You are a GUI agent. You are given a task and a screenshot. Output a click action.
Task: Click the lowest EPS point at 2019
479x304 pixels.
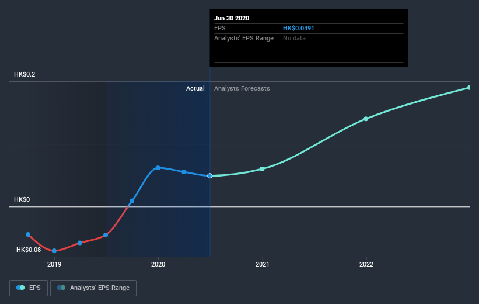(x=54, y=251)
